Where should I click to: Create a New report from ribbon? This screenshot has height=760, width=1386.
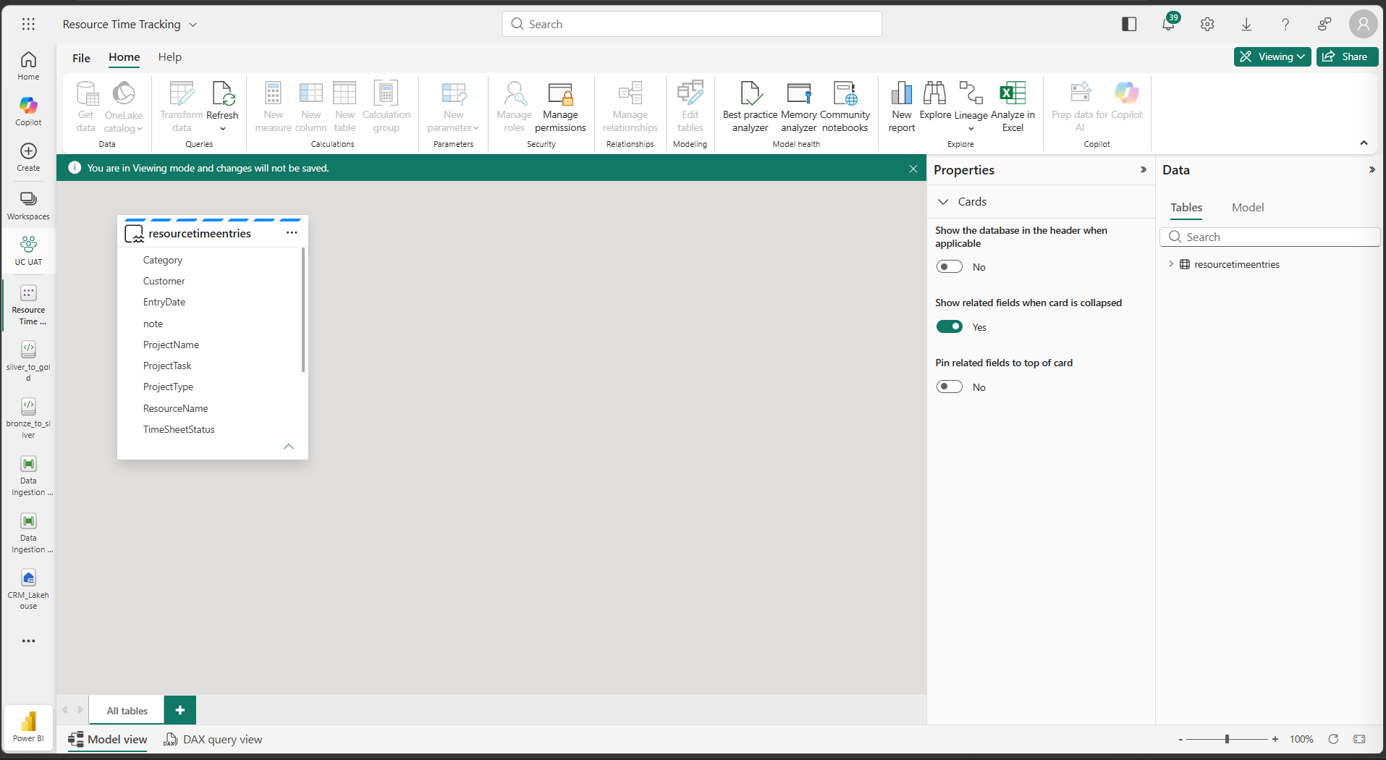[x=902, y=106]
